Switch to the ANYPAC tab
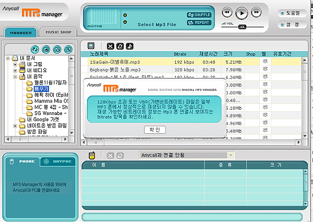 58,161
